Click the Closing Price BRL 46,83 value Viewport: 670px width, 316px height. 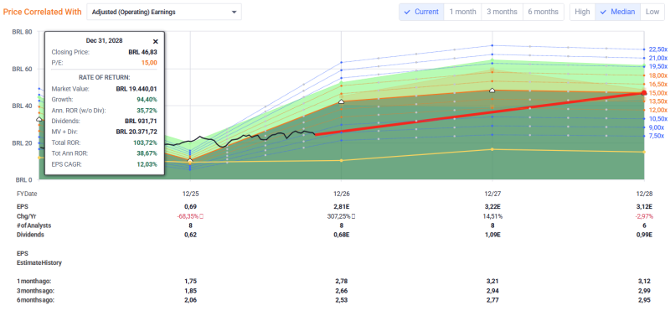click(x=142, y=52)
